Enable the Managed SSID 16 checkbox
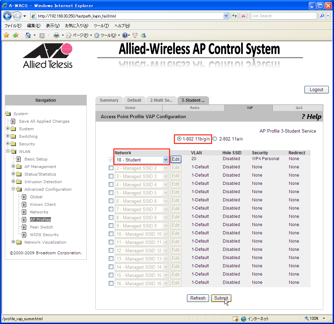 (x=111, y=283)
